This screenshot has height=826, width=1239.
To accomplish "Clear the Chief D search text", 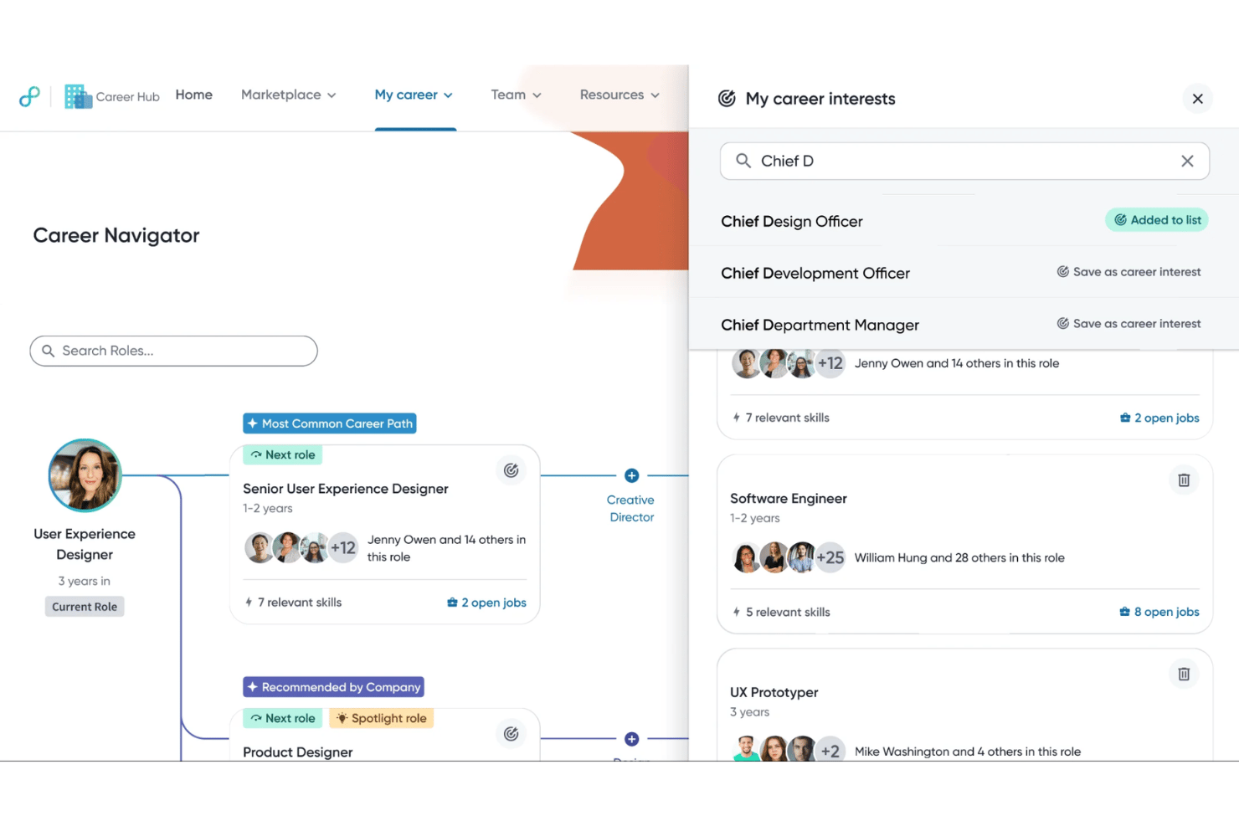I will coord(1187,161).
